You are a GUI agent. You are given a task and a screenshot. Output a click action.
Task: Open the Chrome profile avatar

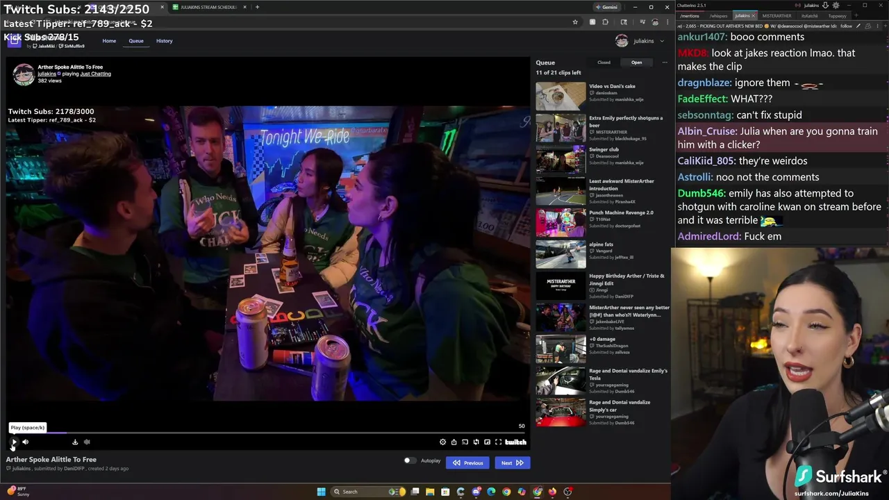(654, 22)
